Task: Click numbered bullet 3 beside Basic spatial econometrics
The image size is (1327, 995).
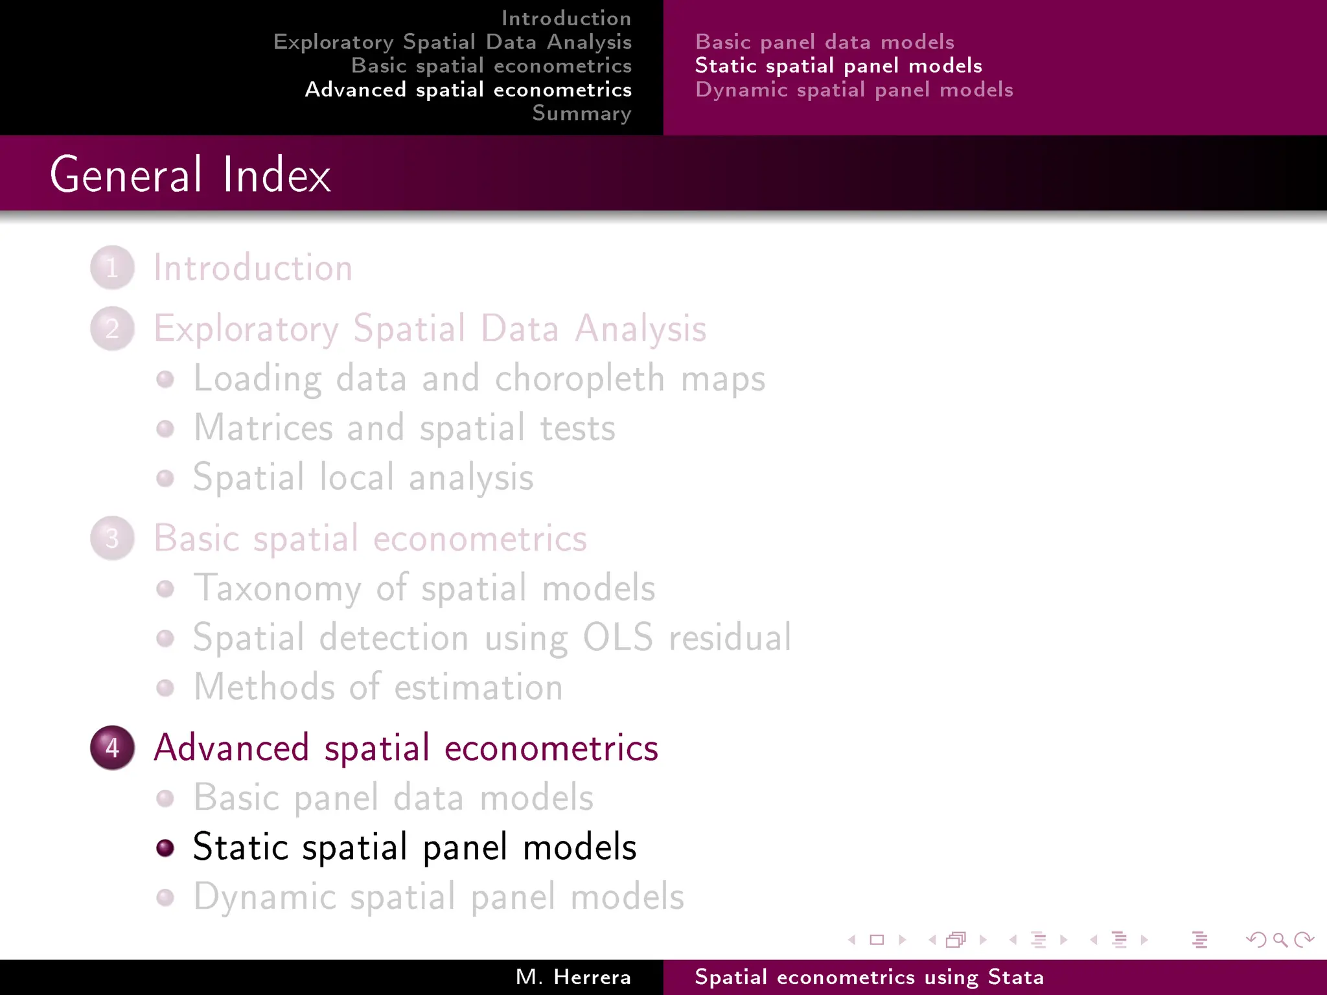Action: [x=112, y=538]
